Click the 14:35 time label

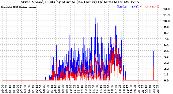pos(97,89)
